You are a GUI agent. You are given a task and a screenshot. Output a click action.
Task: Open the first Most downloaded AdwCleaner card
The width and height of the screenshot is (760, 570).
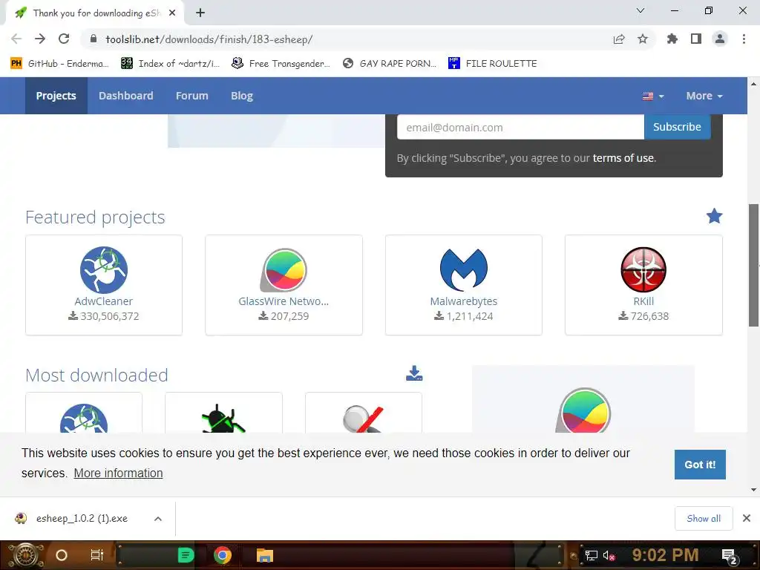84,413
